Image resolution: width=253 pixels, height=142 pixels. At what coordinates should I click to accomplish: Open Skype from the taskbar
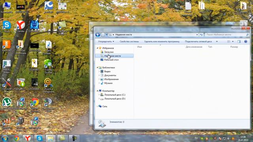(40, 138)
